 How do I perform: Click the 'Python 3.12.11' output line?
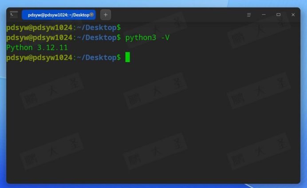37,47
